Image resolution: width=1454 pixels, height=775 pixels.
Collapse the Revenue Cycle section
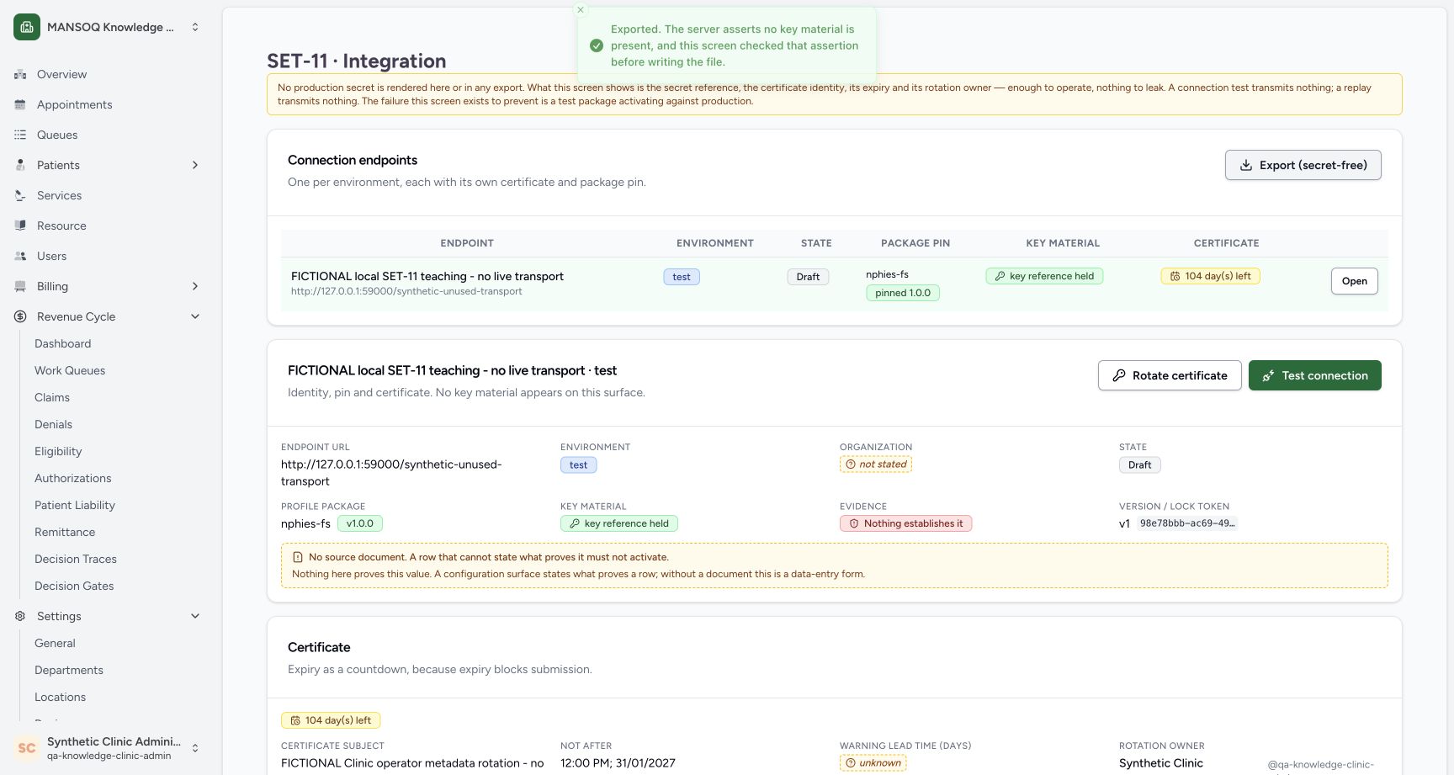point(195,316)
